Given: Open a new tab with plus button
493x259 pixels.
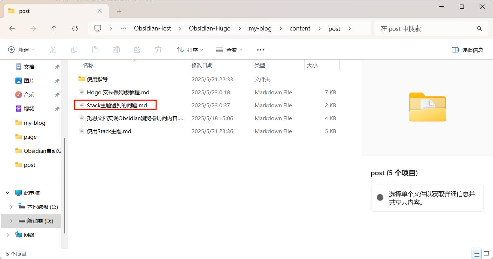Looking at the screenshot, I should [119, 11].
